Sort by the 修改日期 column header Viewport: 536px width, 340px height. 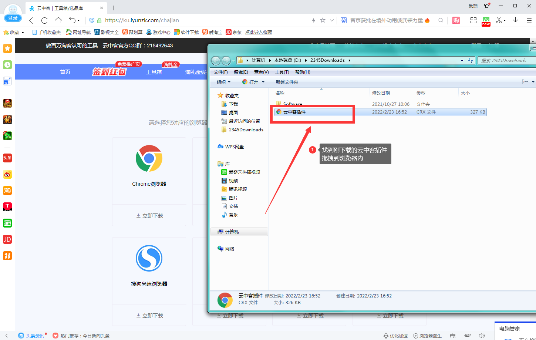pos(381,93)
